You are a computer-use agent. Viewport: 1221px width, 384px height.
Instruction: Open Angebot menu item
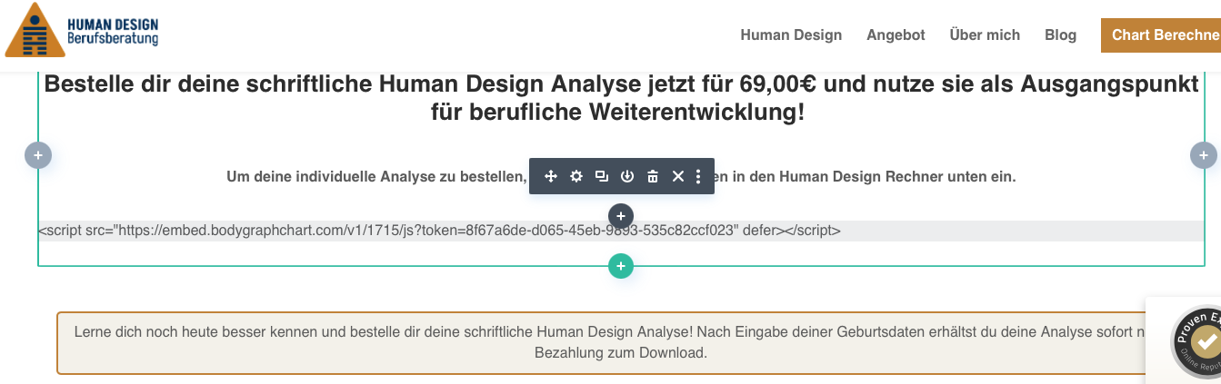[896, 35]
